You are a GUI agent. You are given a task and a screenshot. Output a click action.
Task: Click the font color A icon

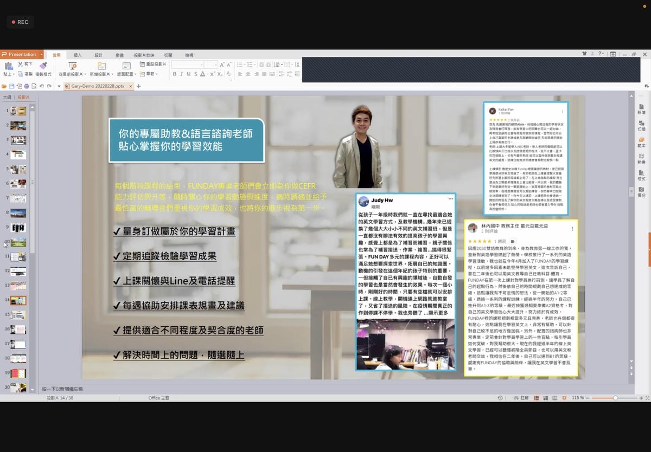pyautogui.click(x=202, y=74)
